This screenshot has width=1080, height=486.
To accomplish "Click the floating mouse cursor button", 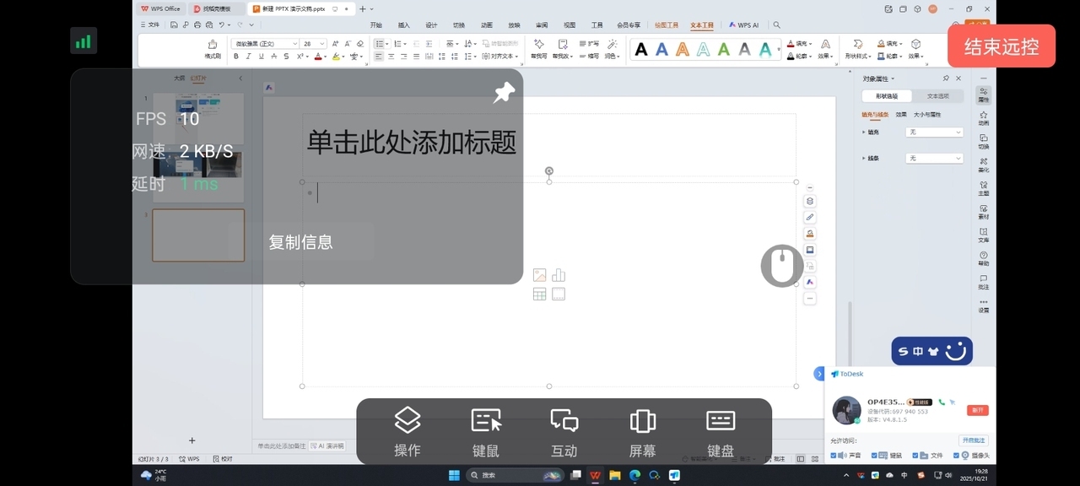I will tap(782, 266).
